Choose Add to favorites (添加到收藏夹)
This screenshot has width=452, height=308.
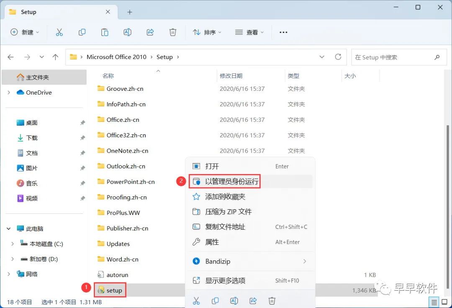point(250,197)
